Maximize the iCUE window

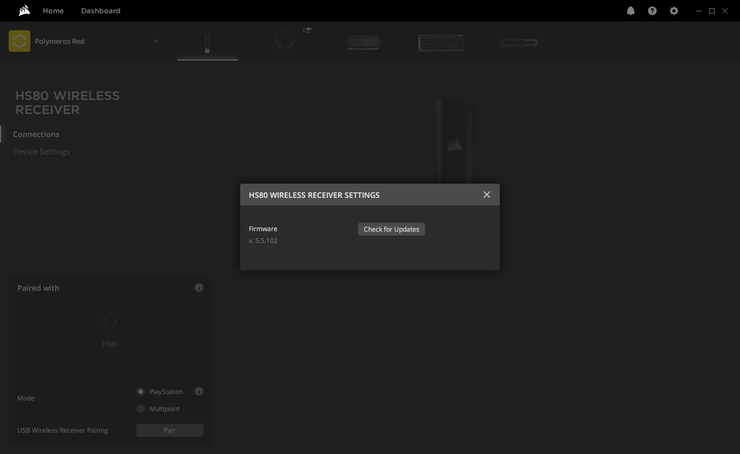[712, 11]
